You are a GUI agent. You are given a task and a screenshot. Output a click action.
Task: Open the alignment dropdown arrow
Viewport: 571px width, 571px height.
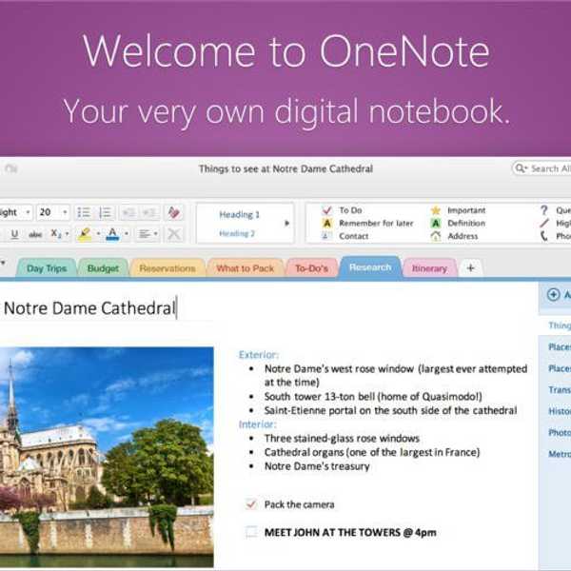tap(156, 234)
